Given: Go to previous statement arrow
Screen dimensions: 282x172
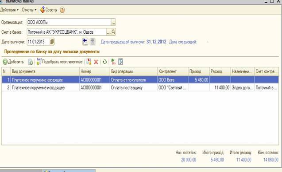Looking at the screenshot, I should 85,41.
